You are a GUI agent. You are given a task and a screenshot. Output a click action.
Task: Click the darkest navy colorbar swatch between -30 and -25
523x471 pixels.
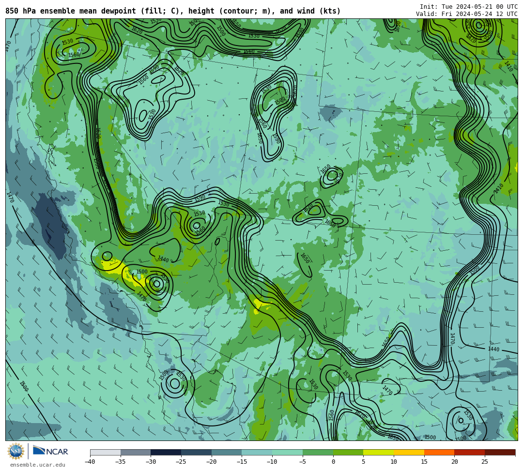(166, 452)
